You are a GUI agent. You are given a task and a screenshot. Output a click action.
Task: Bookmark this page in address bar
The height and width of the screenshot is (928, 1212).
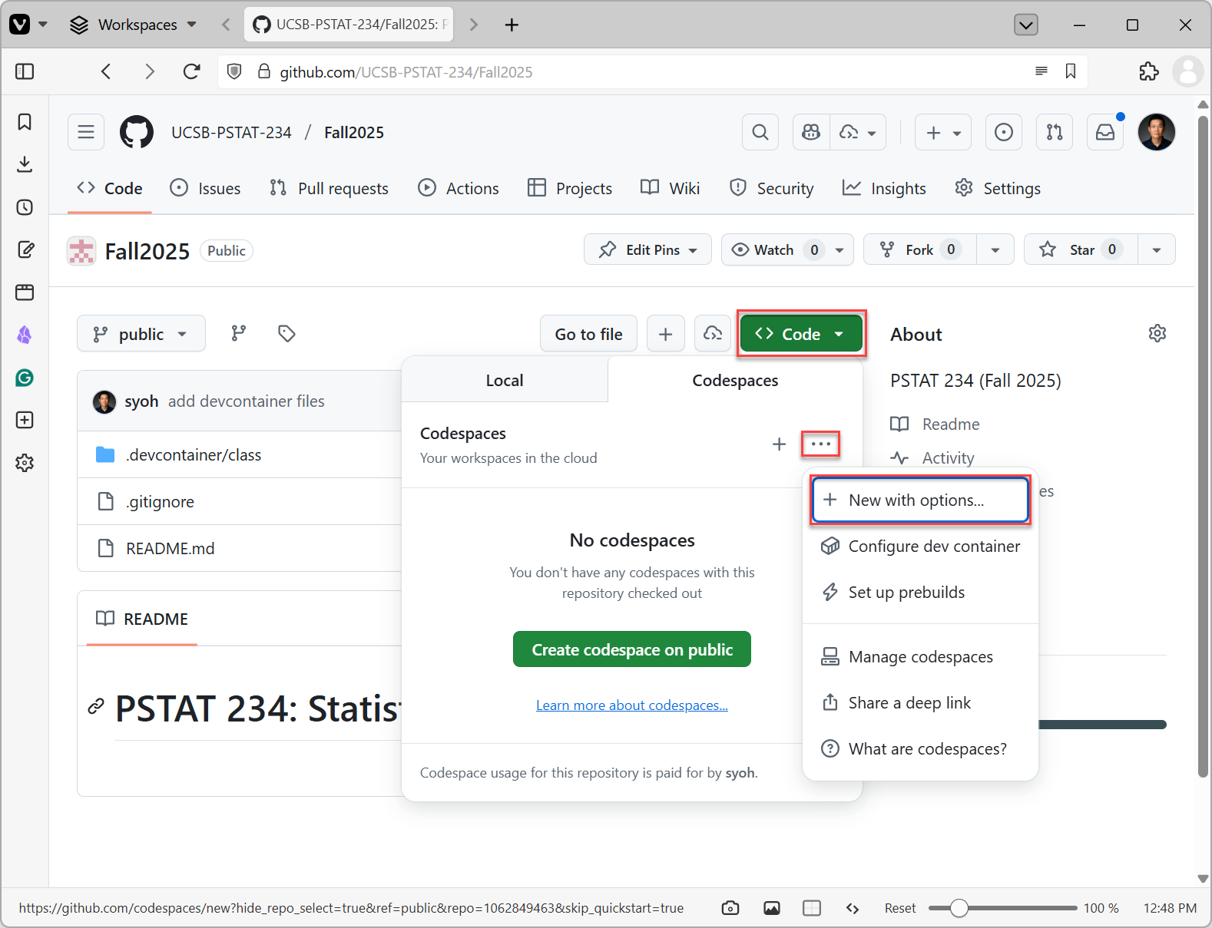[1070, 71]
